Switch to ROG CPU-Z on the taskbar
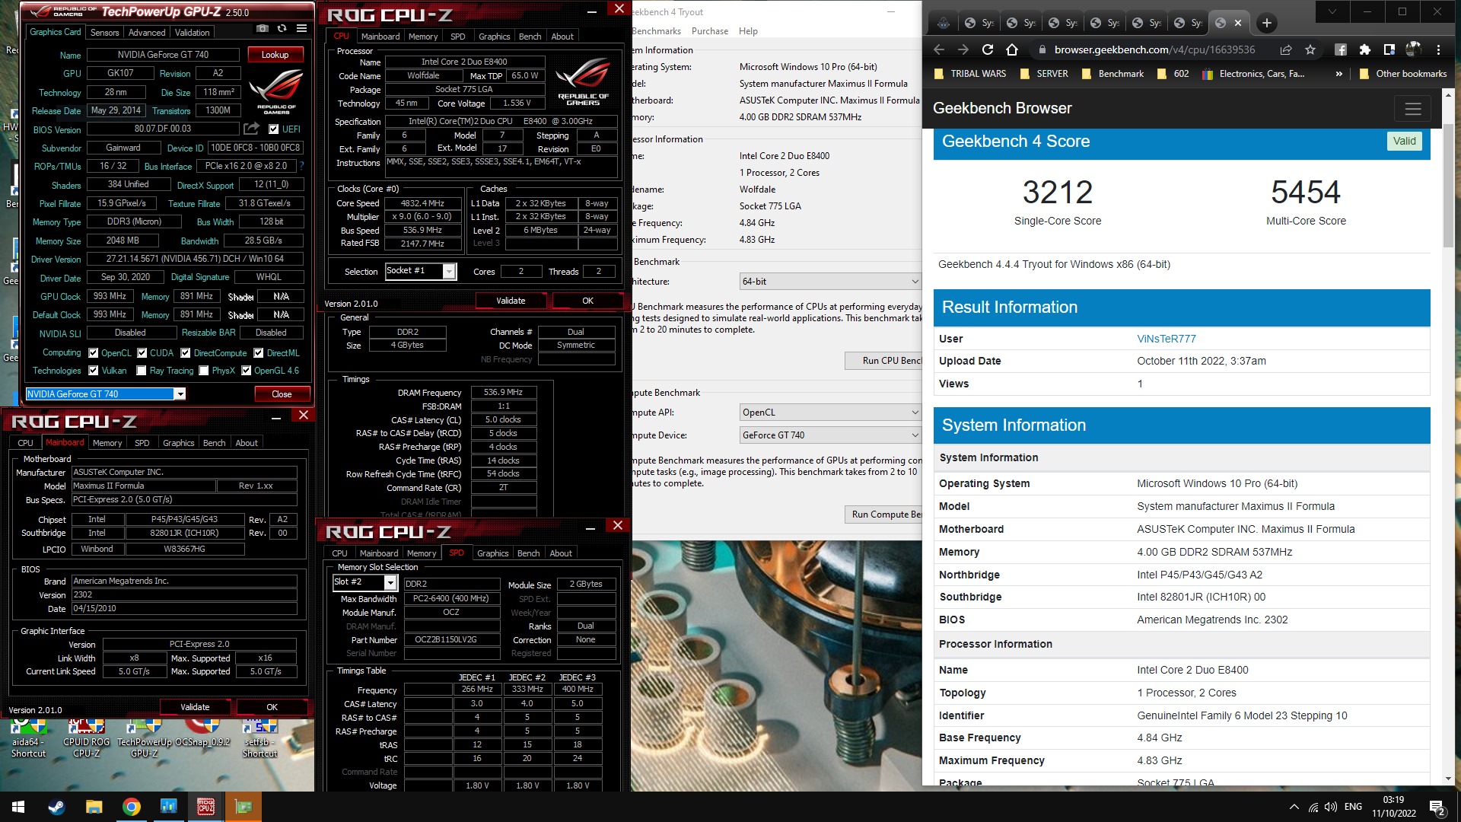Viewport: 1461px width, 822px height. click(205, 807)
